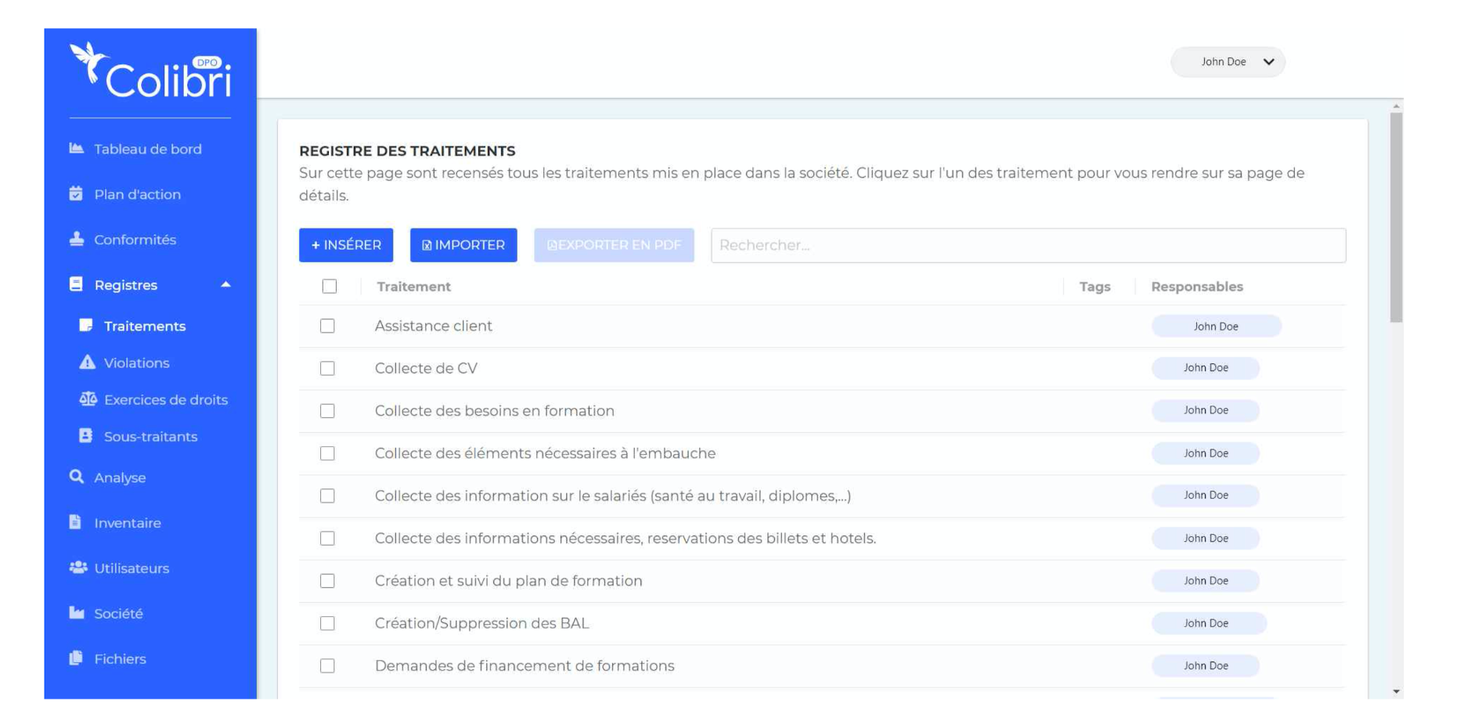Toggle select-all checkbox in table header
The height and width of the screenshot is (721, 1471).
[x=330, y=287]
